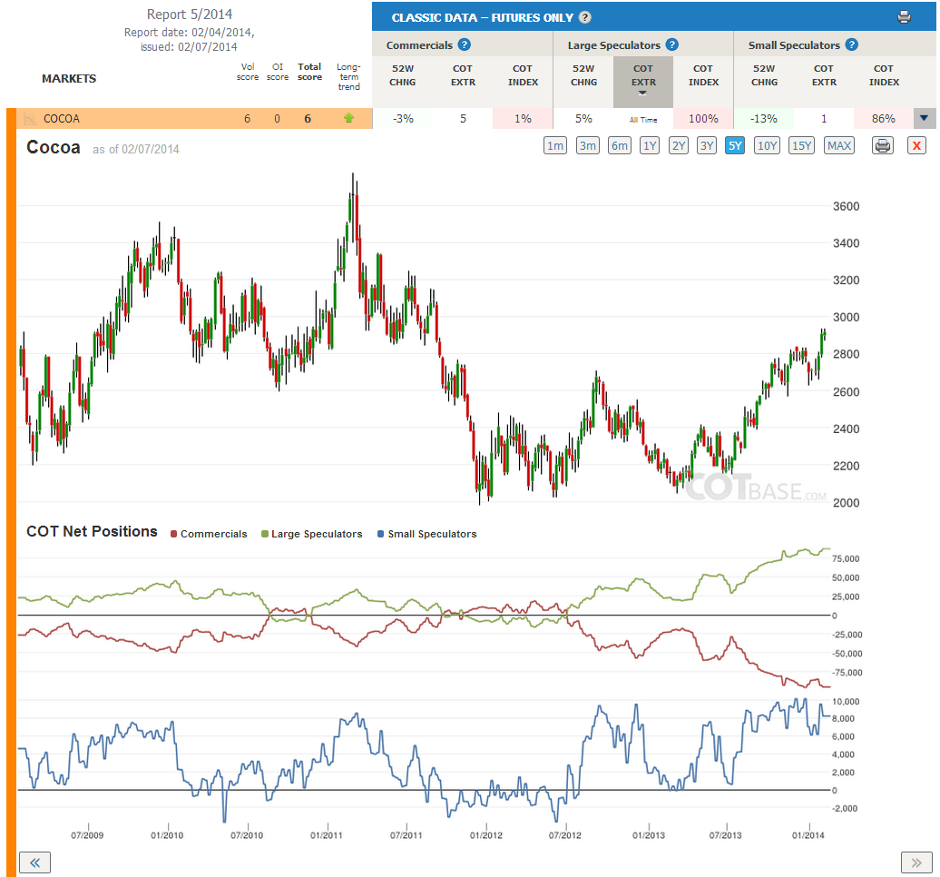Click the -13% Small Speculators change cell
The image size is (940, 877).
764,119
